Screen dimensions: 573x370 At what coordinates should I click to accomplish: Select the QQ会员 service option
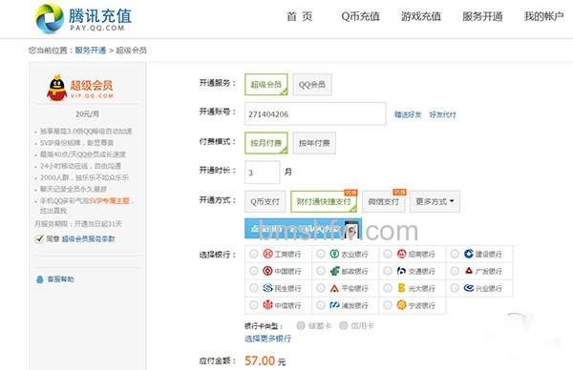[312, 85]
